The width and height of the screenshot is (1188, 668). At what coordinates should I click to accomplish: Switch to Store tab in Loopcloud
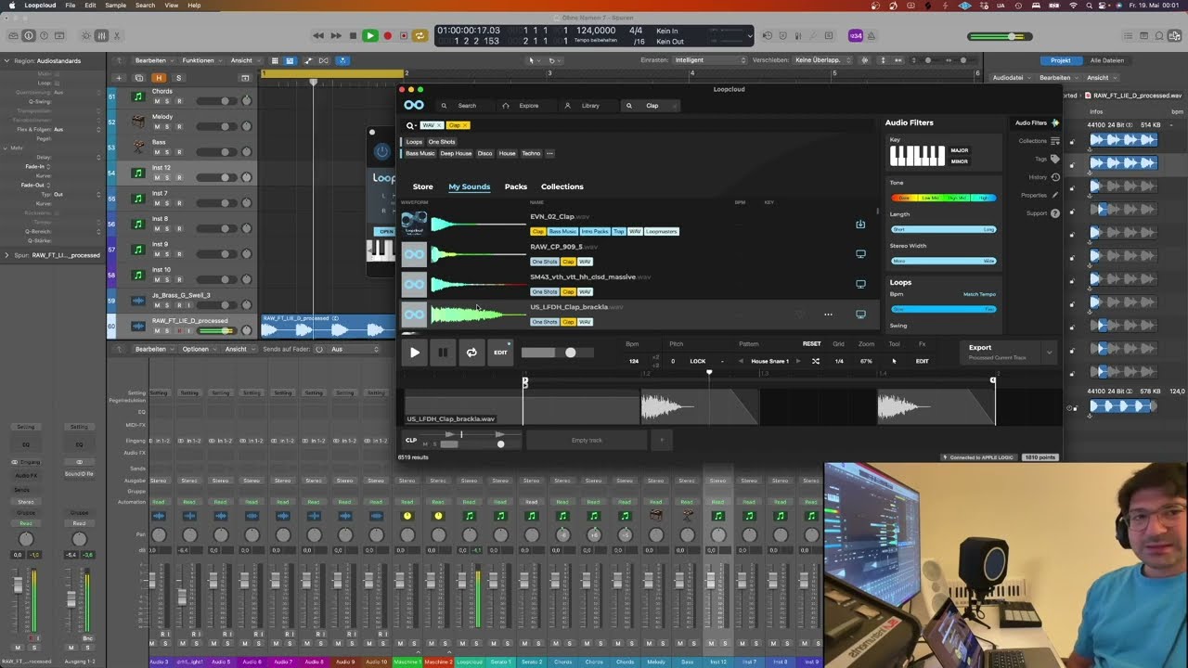422,186
